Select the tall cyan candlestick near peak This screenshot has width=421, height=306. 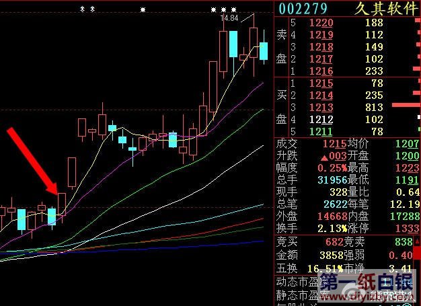tap(233, 44)
